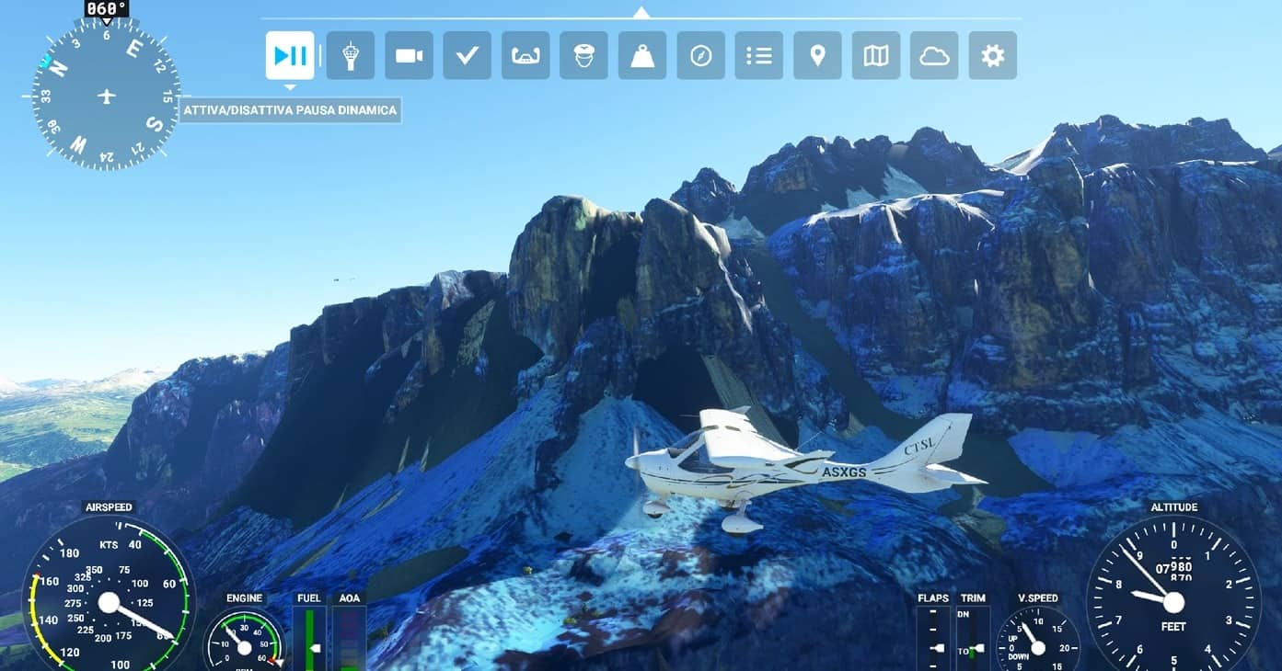Open the compass navlog panel
The height and width of the screenshot is (671, 1282).
coord(700,55)
